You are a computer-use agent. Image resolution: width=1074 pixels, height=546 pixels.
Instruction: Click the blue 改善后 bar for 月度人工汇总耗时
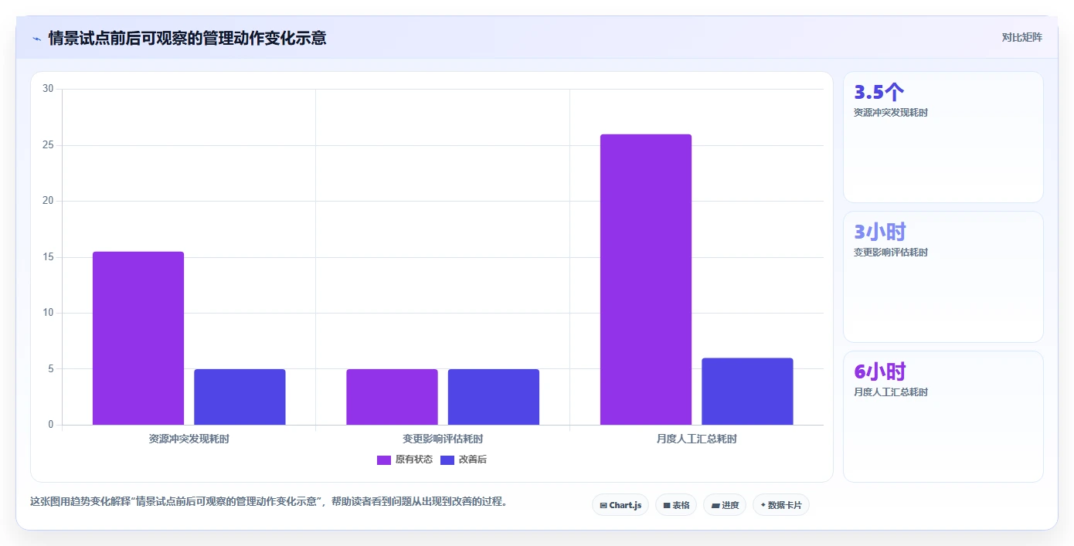(x=747, y=392)
